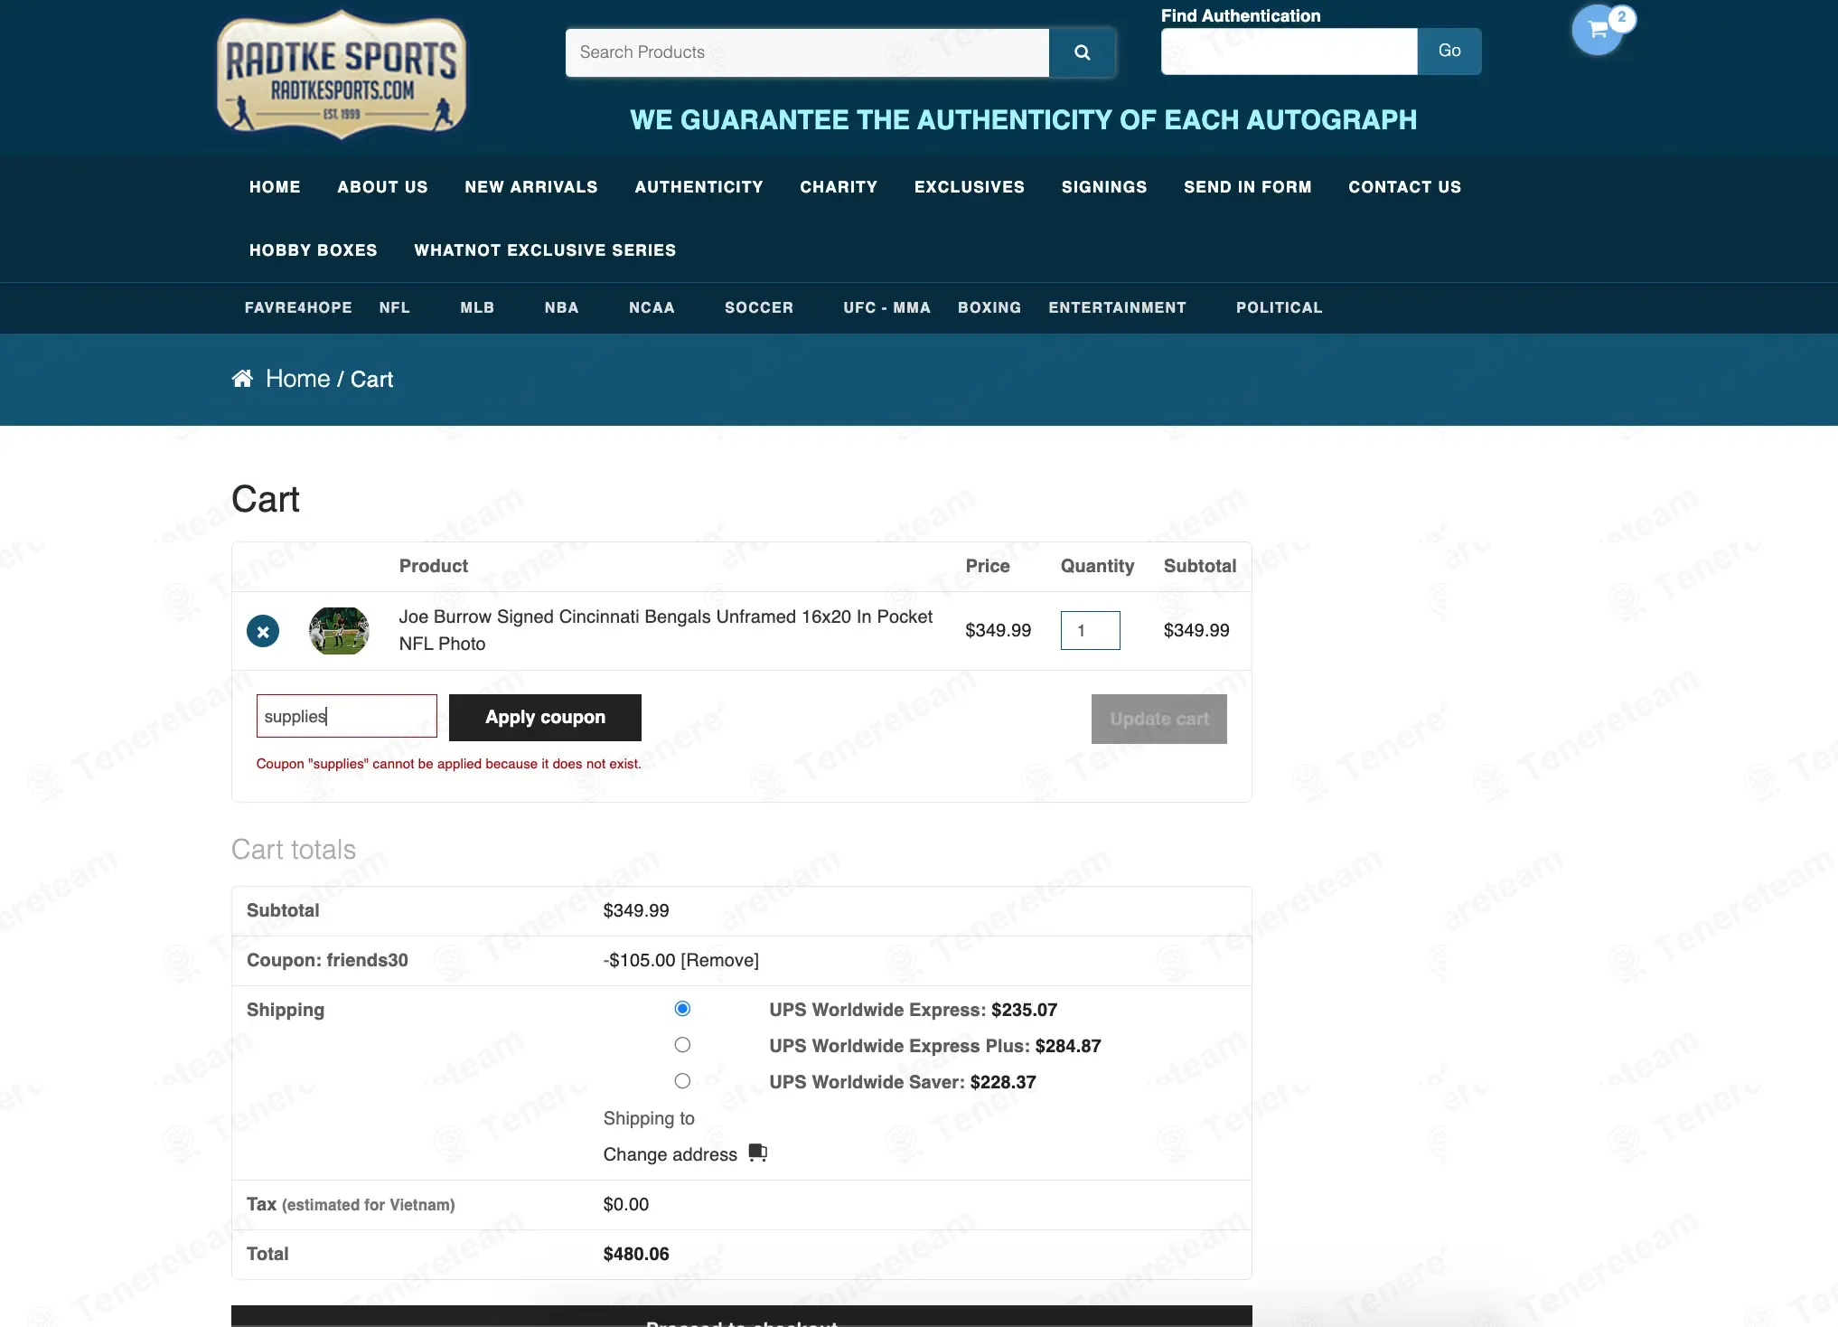Viewport: 1838px width, 1327px height.
Task: Open the SIGNINGS menu item
Action: (1104, 187)
